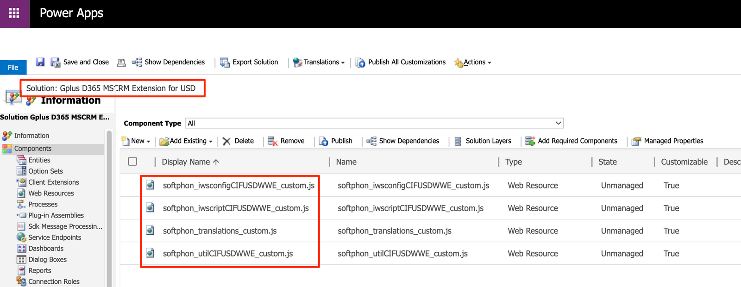Select Components in the solution tree

33,149
